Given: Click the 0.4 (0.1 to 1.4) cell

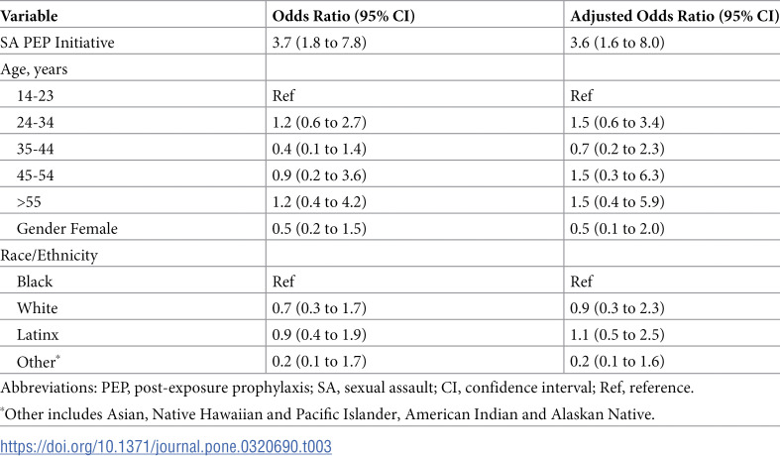Looking at the screenshot, I should [319, 149].
